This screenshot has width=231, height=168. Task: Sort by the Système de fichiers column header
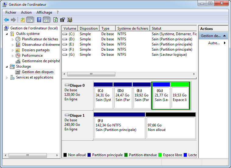click(x=132, y=29)
